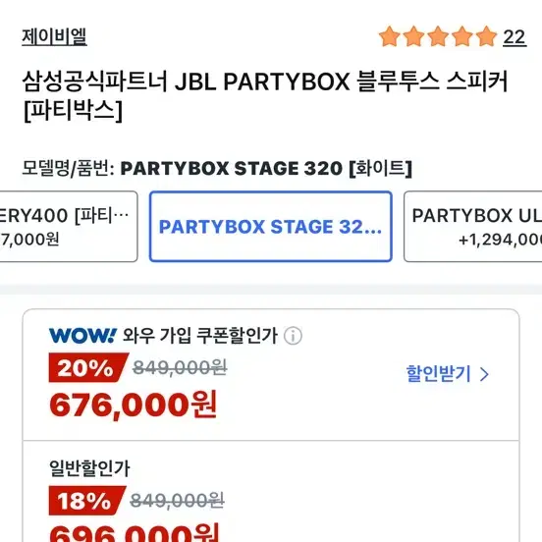Click the model name PARTYBOX STAGE 320 [화이트]
This screenshot has height=542, width=542.
(x=266, y=168)
